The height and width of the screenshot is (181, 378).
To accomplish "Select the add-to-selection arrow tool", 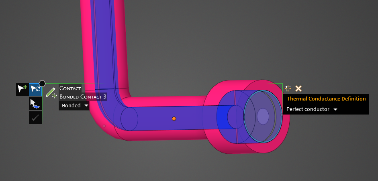I will [x=22, y=90].
